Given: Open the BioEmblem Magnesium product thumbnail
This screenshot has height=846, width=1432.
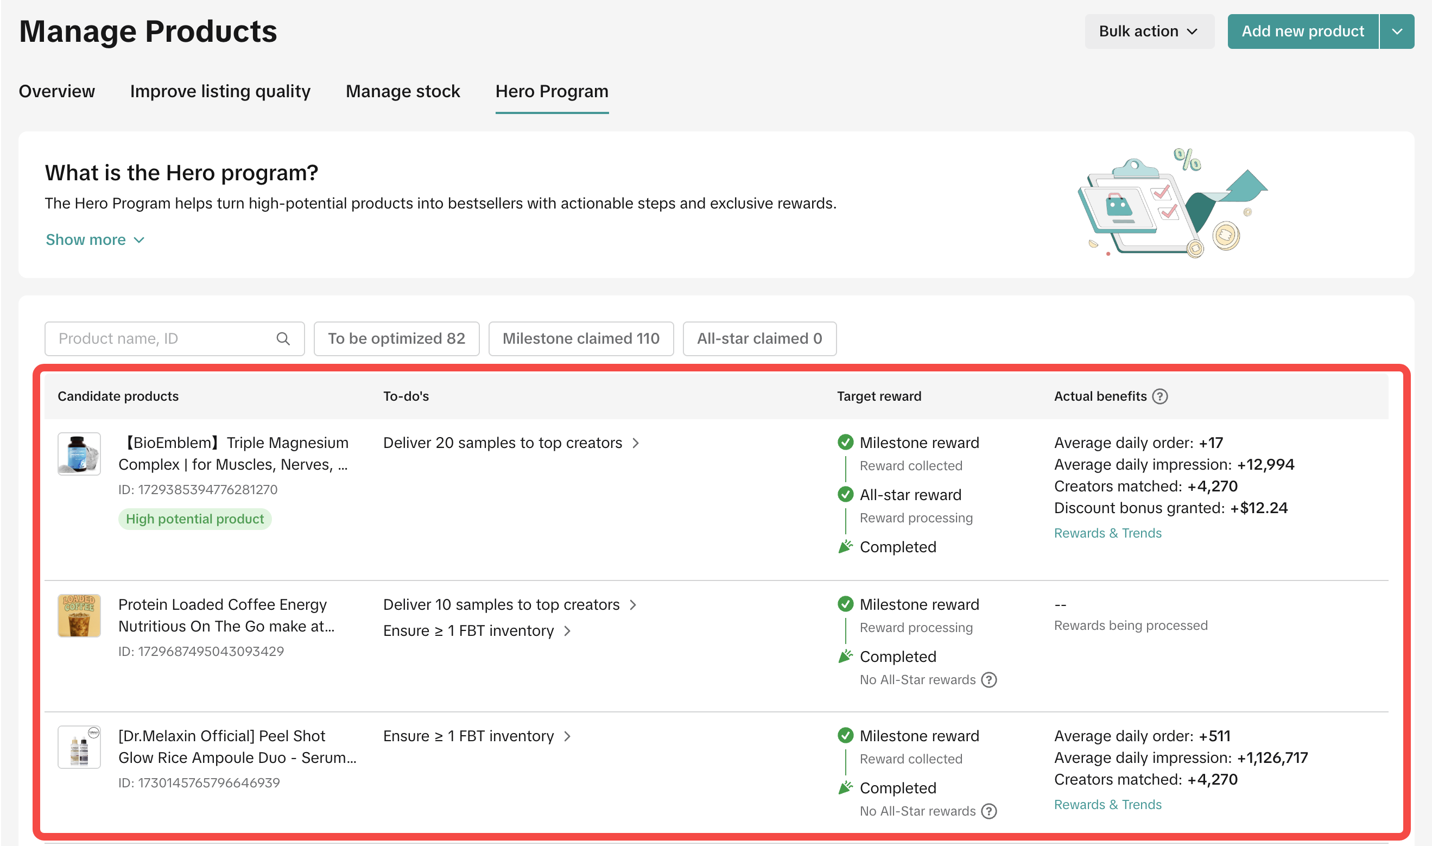Looking at the screenshot, I should (79, 454).
